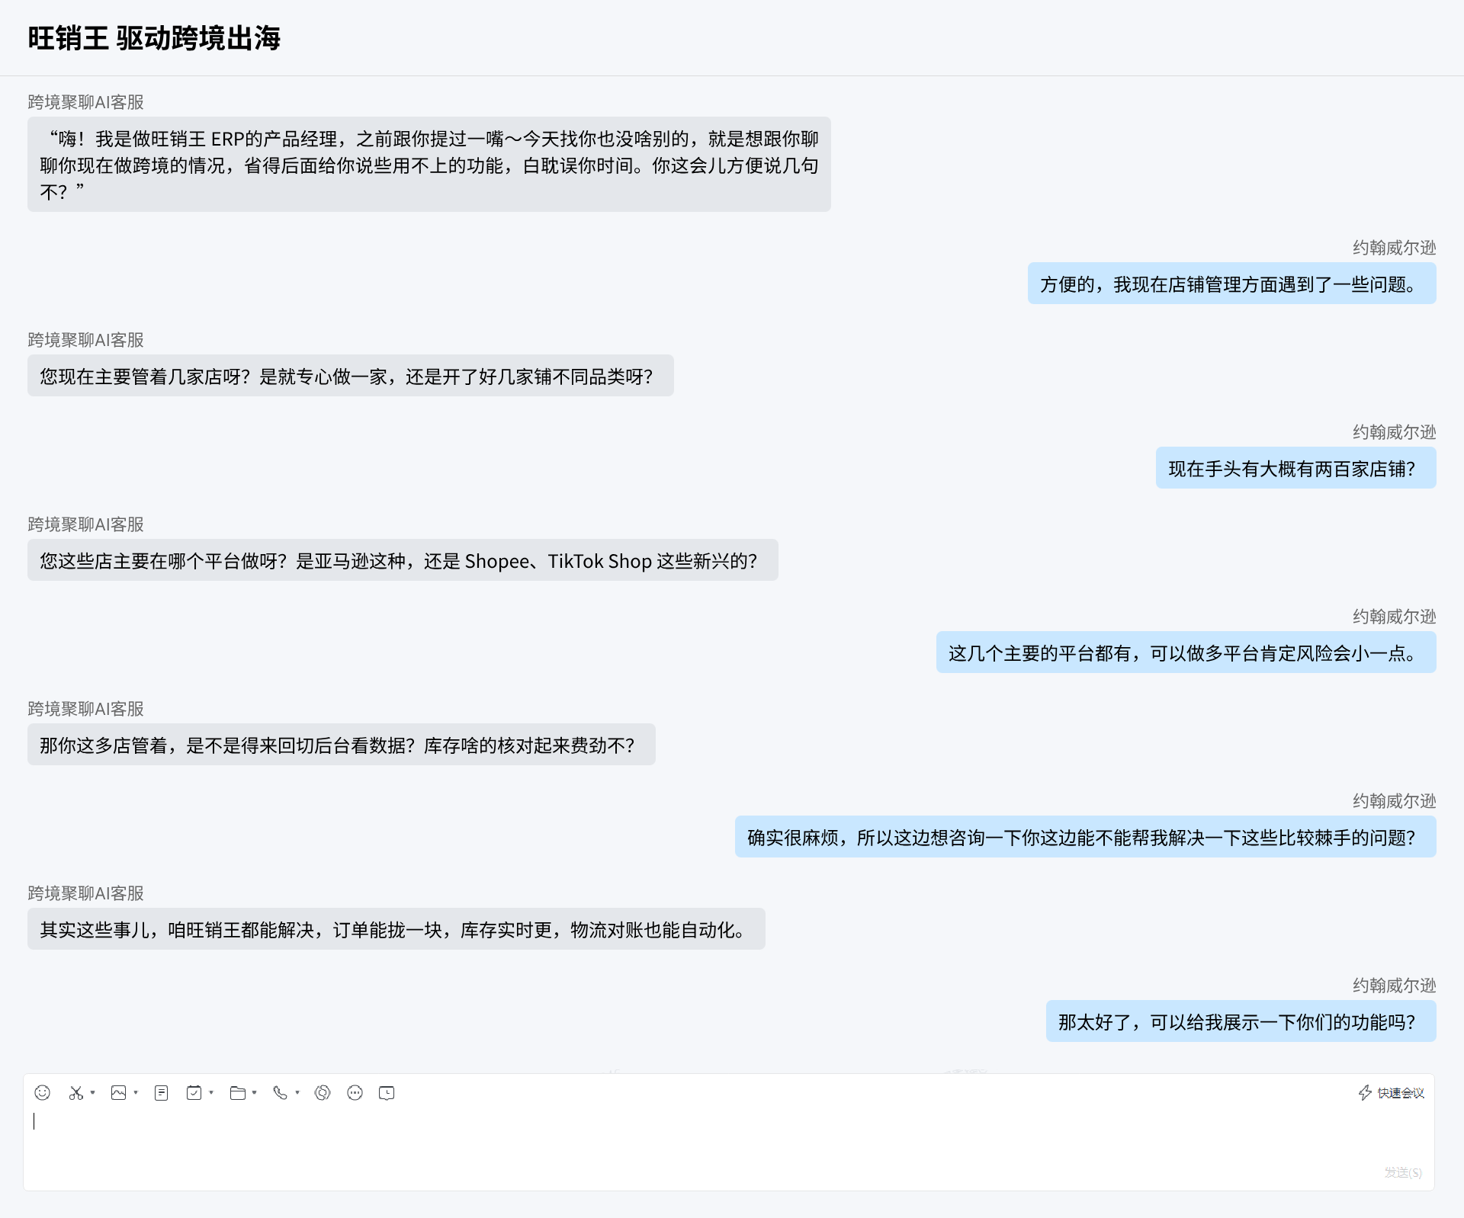Viewport: 1464px width, 1218px height.
Task: Click the circular sync arrows icon
Action: (323, 1092)
